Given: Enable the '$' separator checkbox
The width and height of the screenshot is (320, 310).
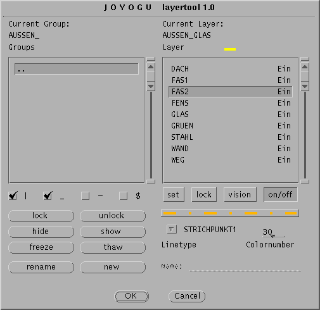Looking at the screenshot, I should (x=123, y=195).
